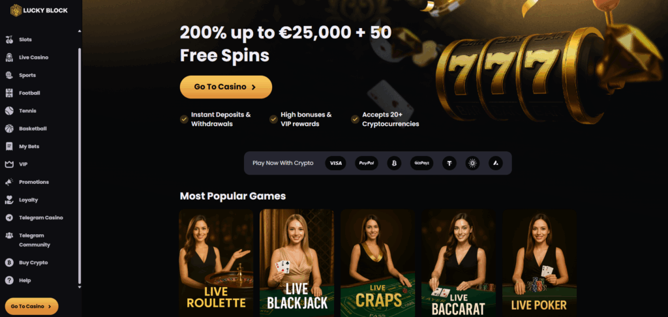The height and width of the screenshot is (317, 668).
Task: Click the sidebar vertical scrollbar
Action: pyautogui.click(x=79, y=166)
